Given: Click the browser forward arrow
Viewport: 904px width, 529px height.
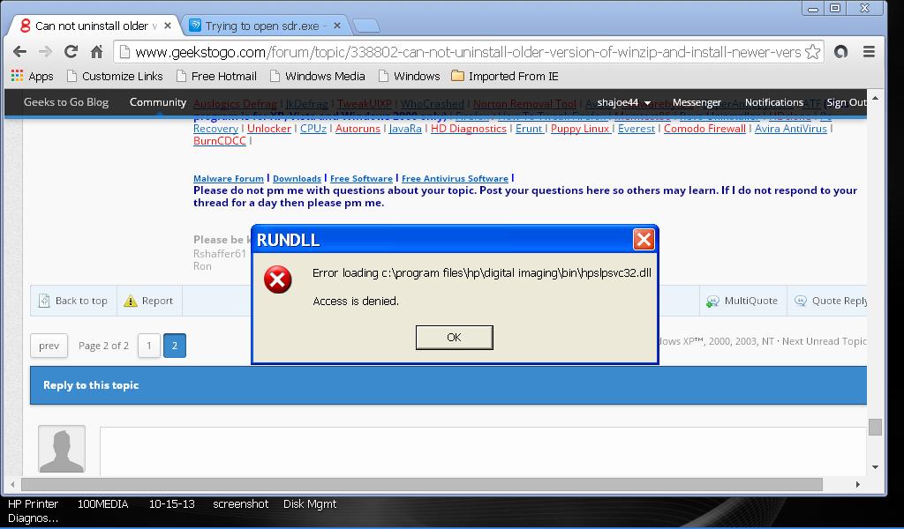Looking at the screenshot, I should click(x=45, y=52).
